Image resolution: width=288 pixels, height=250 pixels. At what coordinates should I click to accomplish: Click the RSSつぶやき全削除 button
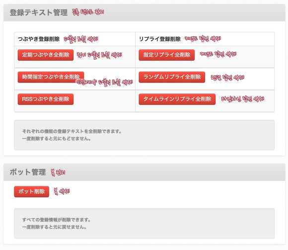[46, 99]
